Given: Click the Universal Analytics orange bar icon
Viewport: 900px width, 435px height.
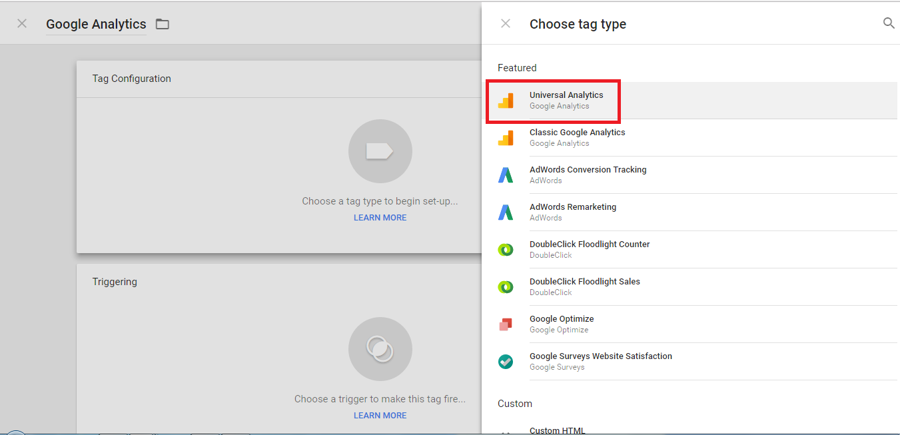Looking at the screenshot, I should click(506, 101).
